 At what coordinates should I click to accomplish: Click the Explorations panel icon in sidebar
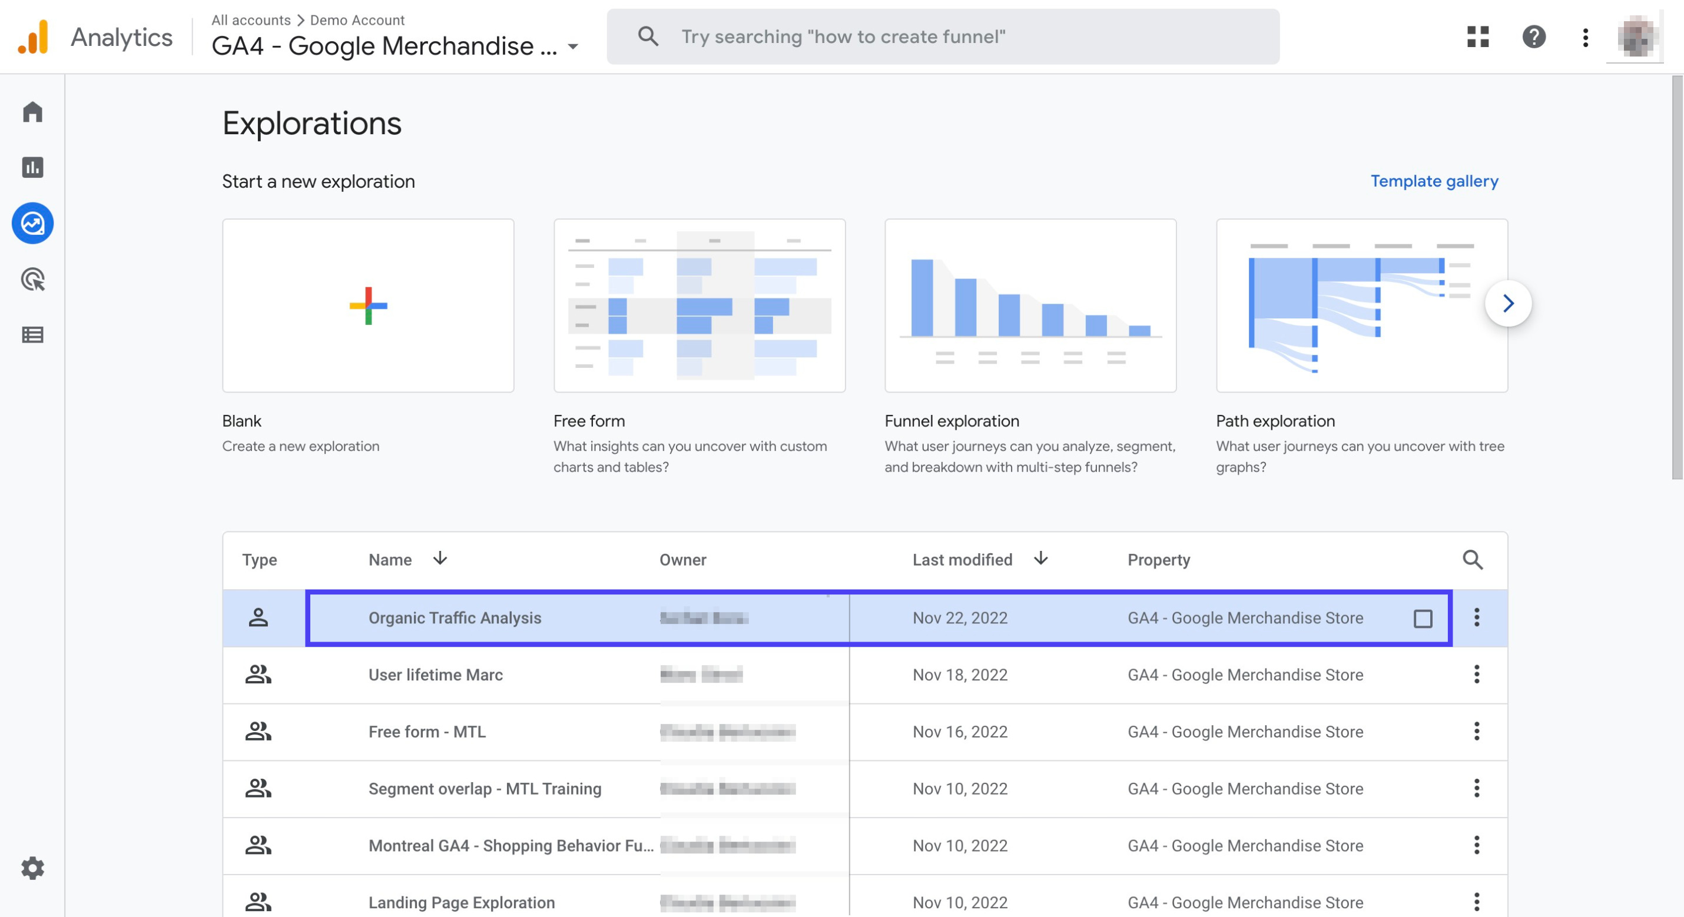(x=33, y=222)
